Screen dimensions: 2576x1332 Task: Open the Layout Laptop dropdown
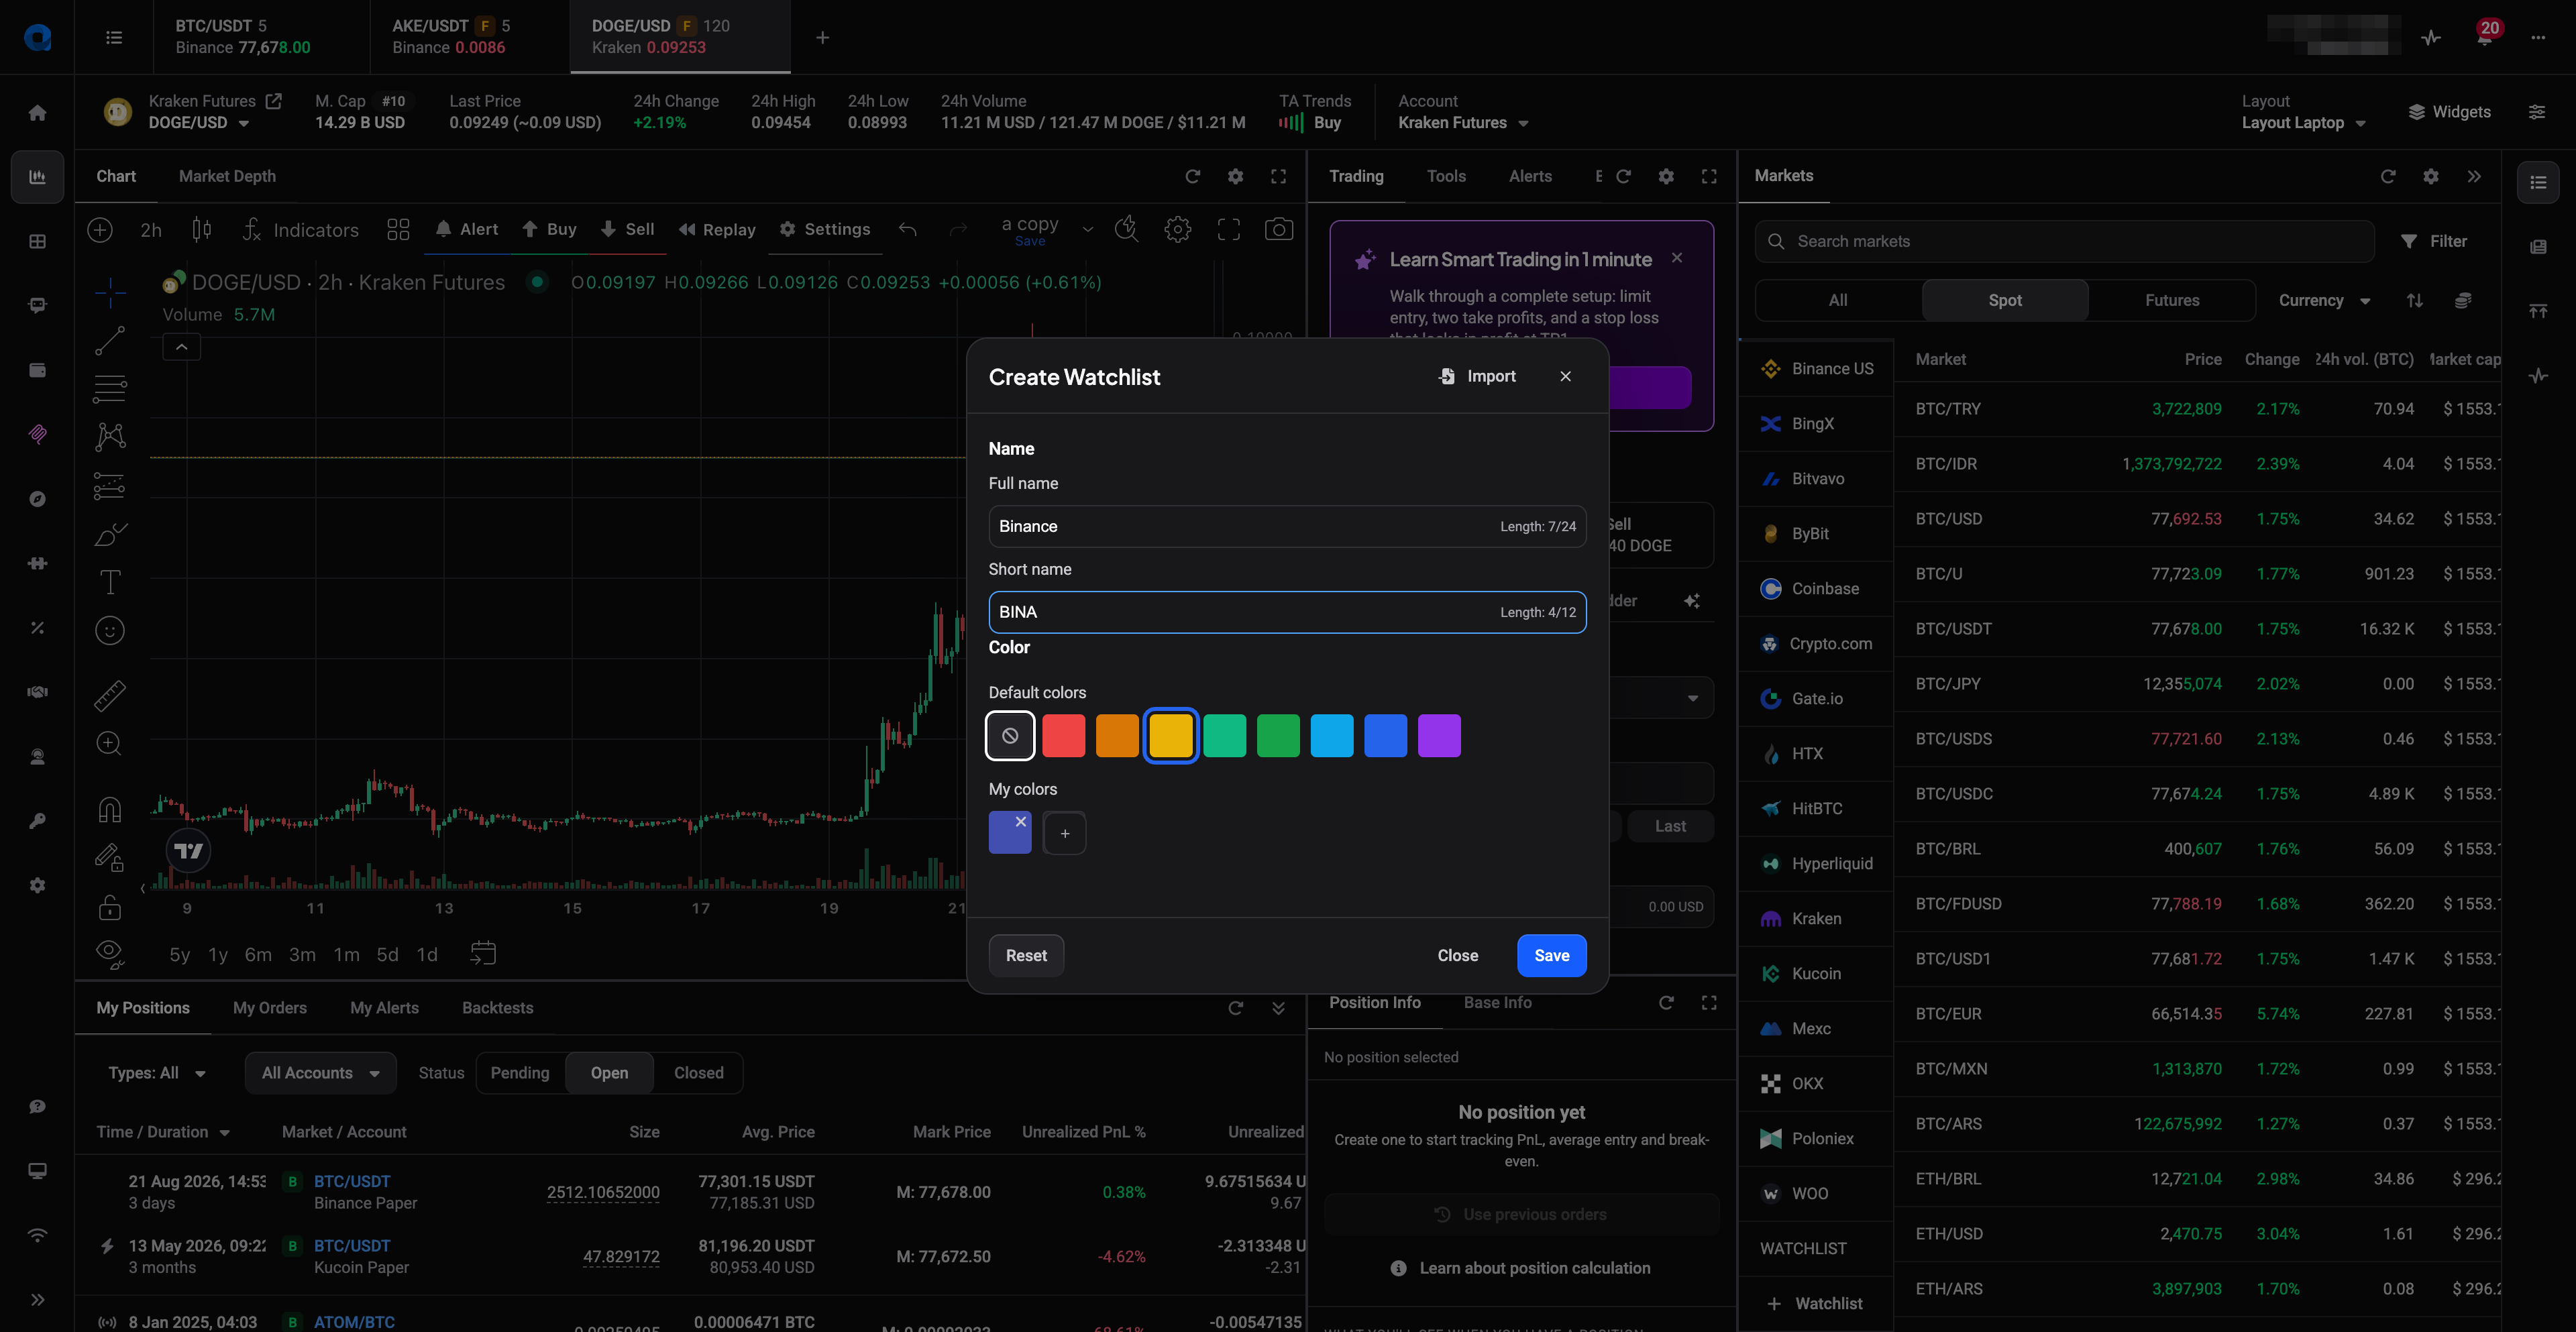2303,122
